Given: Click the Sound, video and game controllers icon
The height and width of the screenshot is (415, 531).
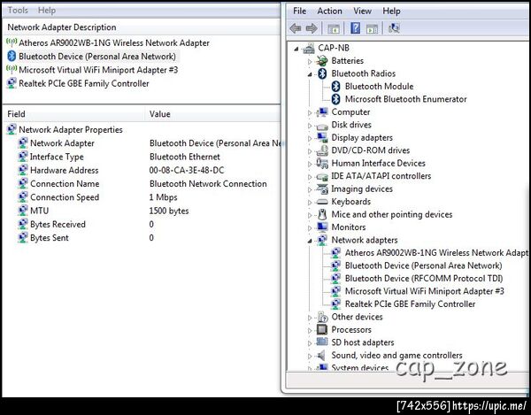Looking at the screenshot, I should coord(320,355).
